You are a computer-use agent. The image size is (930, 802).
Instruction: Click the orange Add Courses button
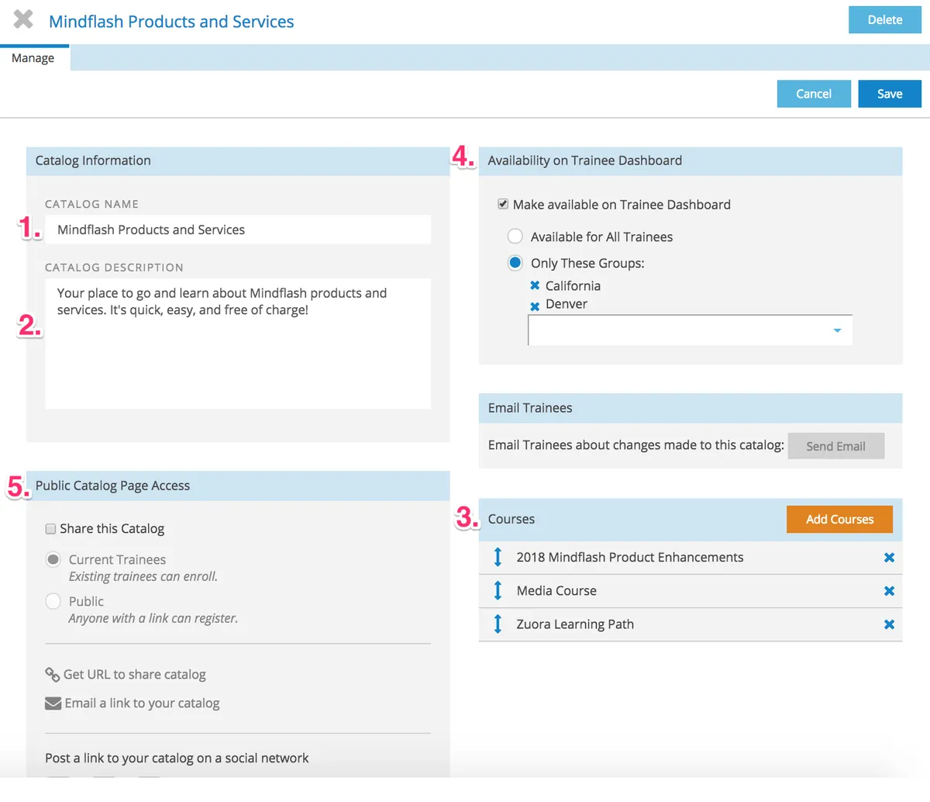tap(839, 520)
